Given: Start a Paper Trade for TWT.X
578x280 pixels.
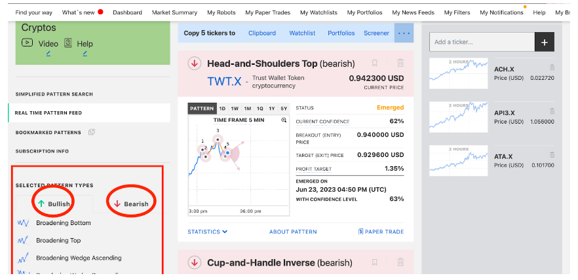Looking at the screenshot, I should 381,232.
